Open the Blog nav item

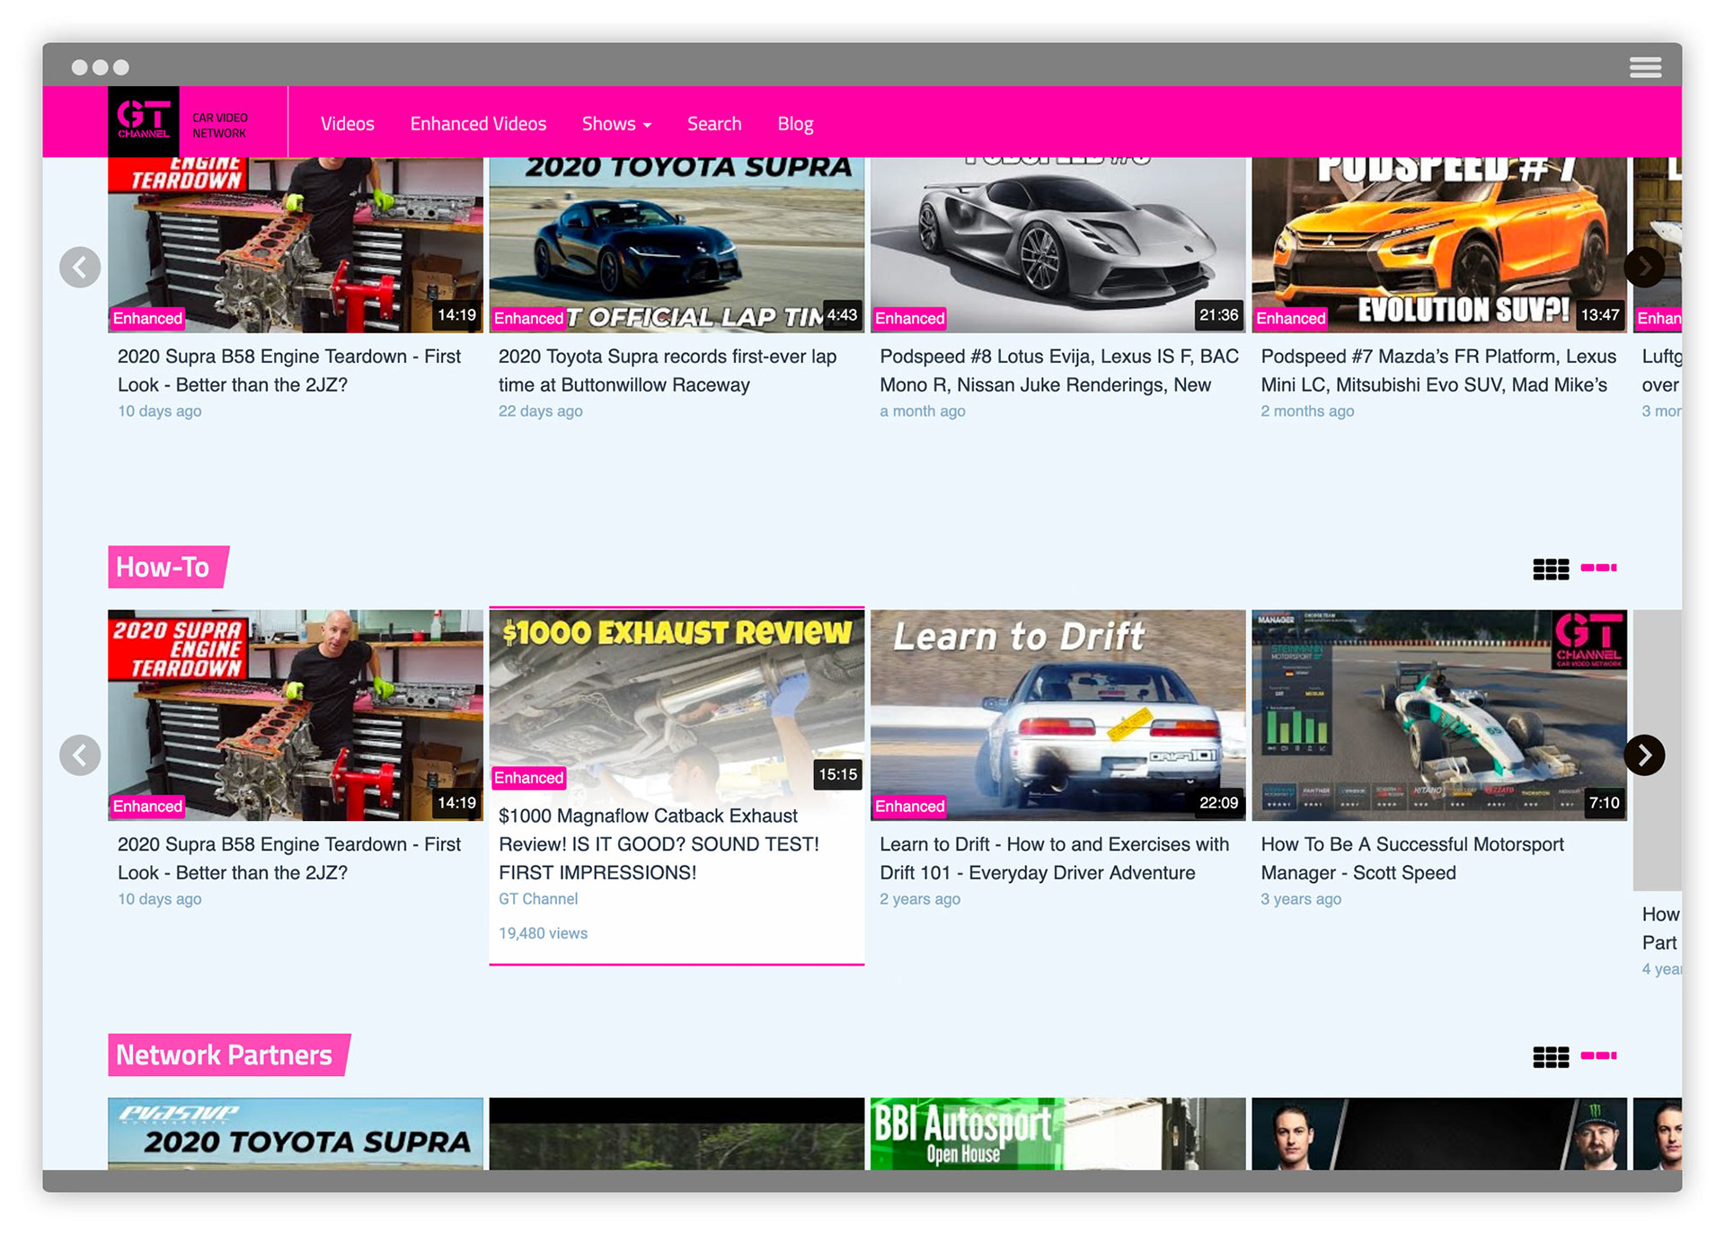click(795, 124)
